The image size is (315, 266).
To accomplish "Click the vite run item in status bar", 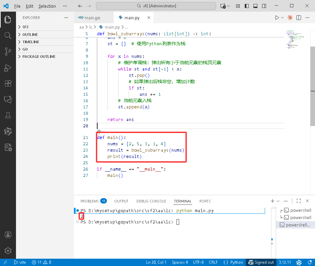I will click(x=20, y=262).
